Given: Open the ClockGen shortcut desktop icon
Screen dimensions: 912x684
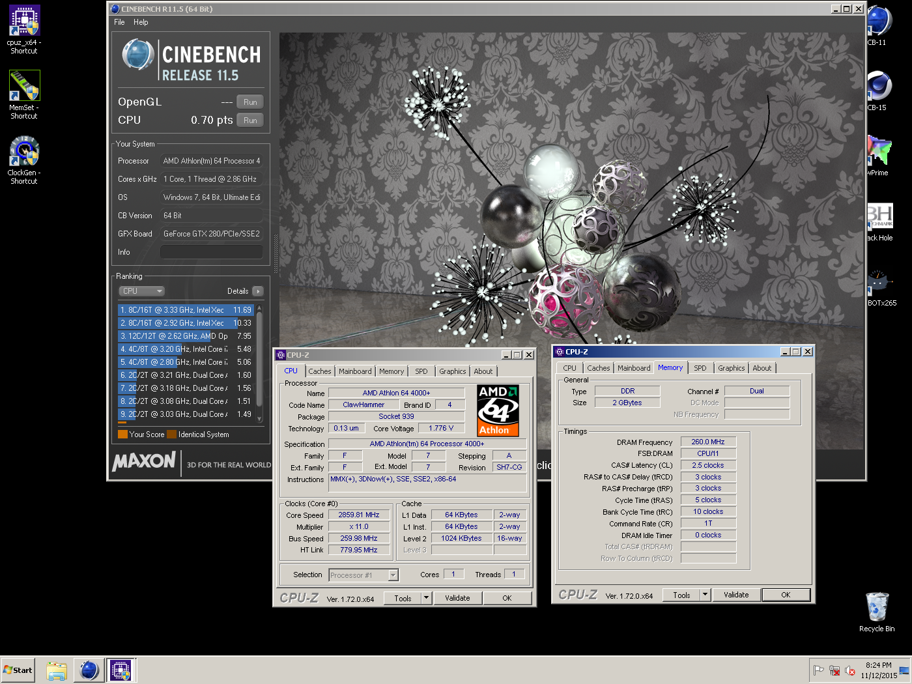Looking at the screenshot, I should [x=24, y=160].
